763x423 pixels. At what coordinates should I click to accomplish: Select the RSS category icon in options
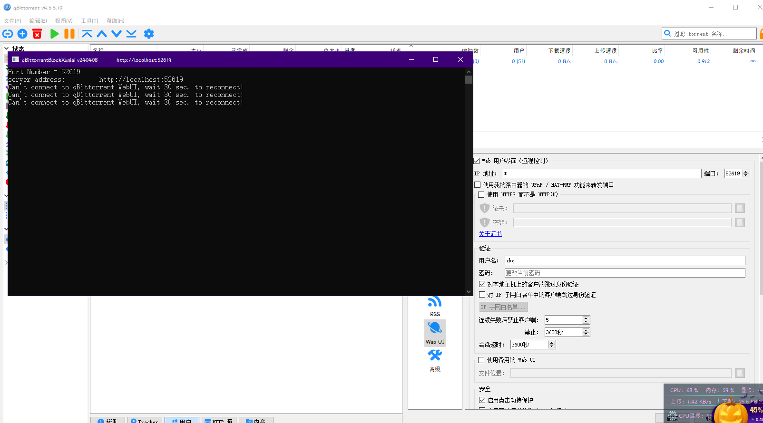tap(435, 306)
